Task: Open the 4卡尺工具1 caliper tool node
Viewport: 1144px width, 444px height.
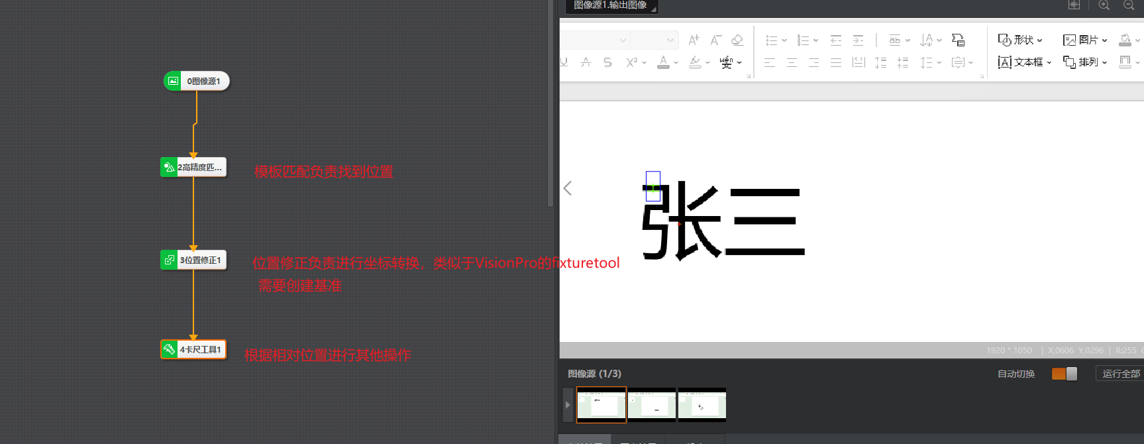Action: (193, 349)
